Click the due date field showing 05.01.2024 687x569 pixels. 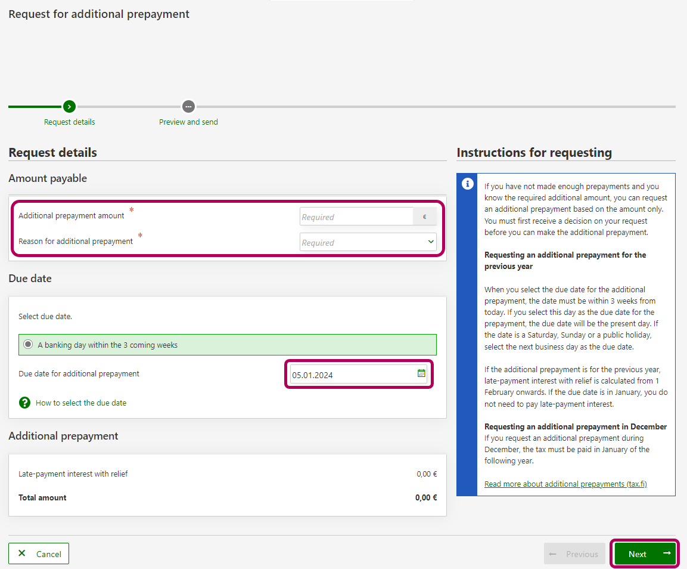click(352, 375)
